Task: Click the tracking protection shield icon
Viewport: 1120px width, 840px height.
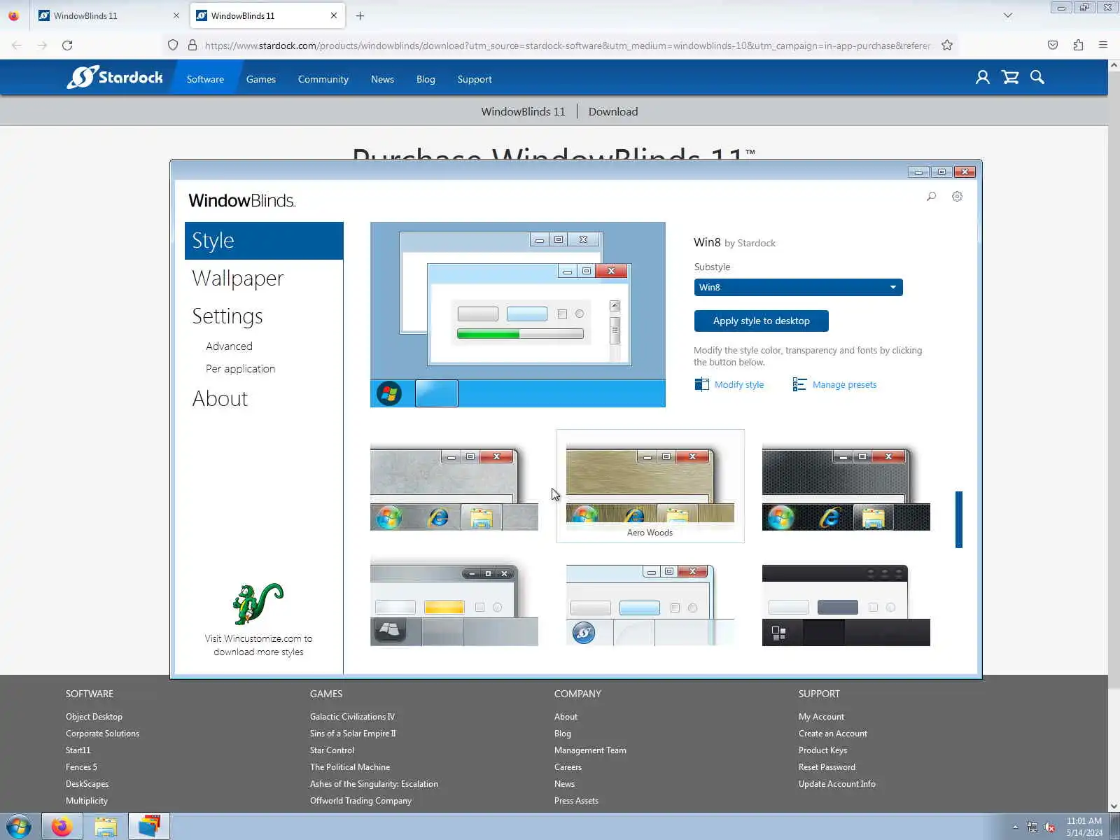Action: [x=173, y=45]
